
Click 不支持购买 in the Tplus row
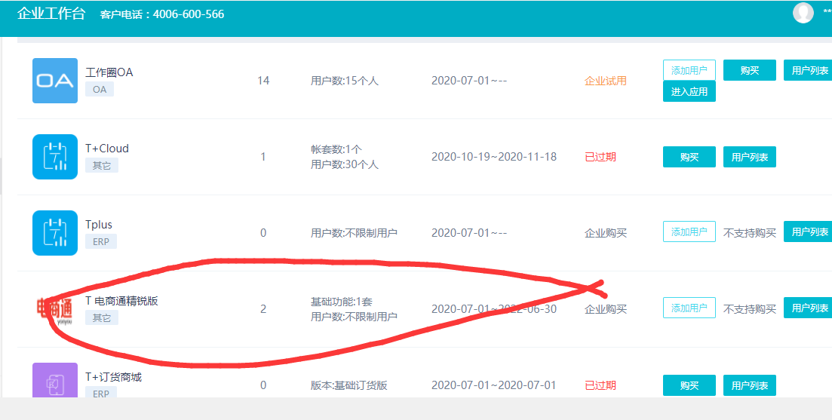pos(750,233)
